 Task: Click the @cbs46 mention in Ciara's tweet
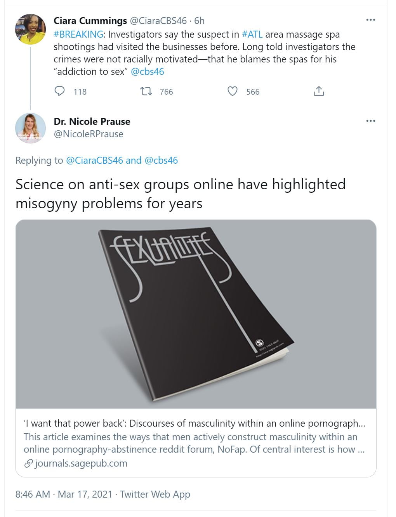pos(148,72)
